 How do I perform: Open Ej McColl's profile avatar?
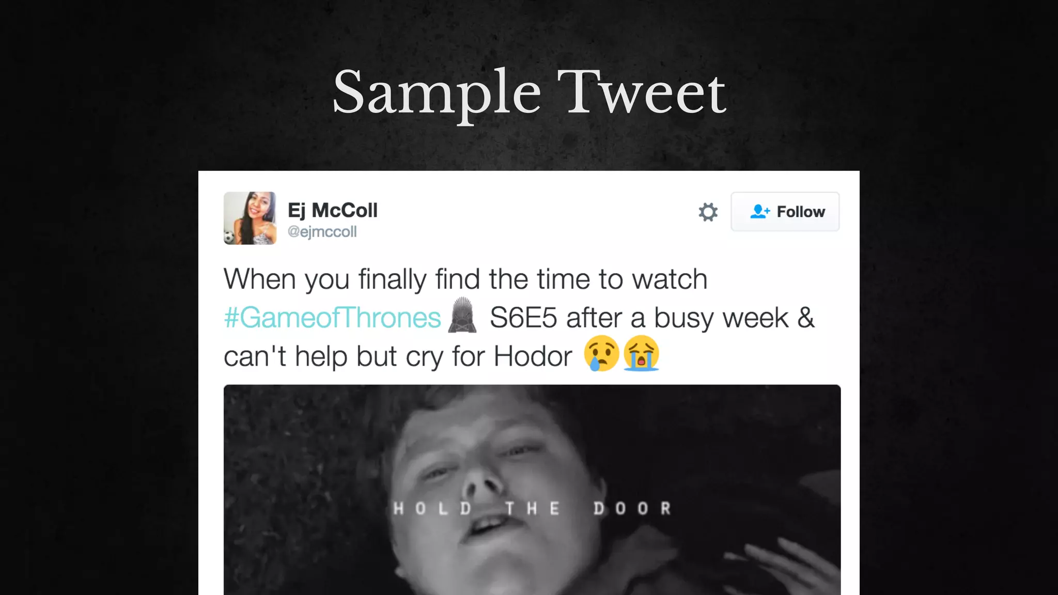(x=250, y=218)
